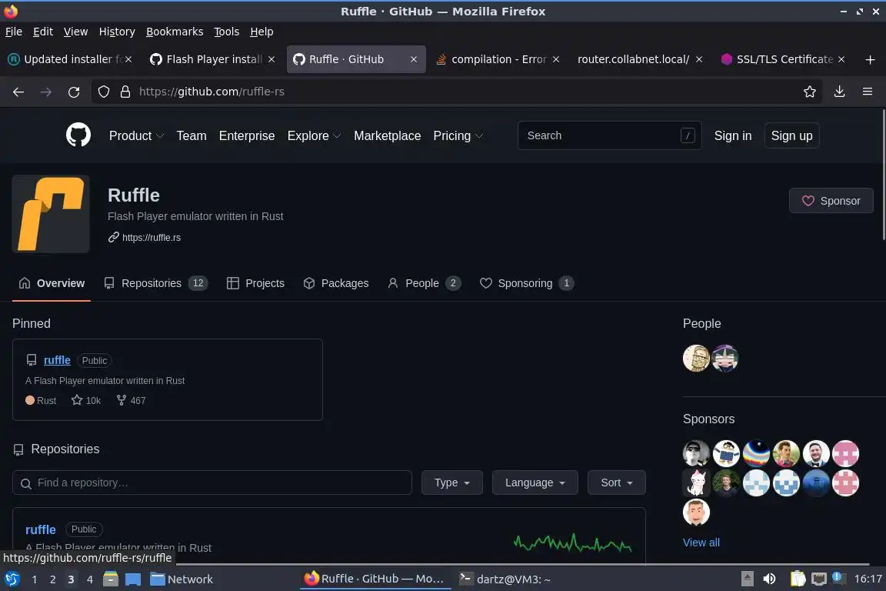The height and width of the screenshot is (591, 886).
Task: Select the Packages tab
Action: click(336, 283)
